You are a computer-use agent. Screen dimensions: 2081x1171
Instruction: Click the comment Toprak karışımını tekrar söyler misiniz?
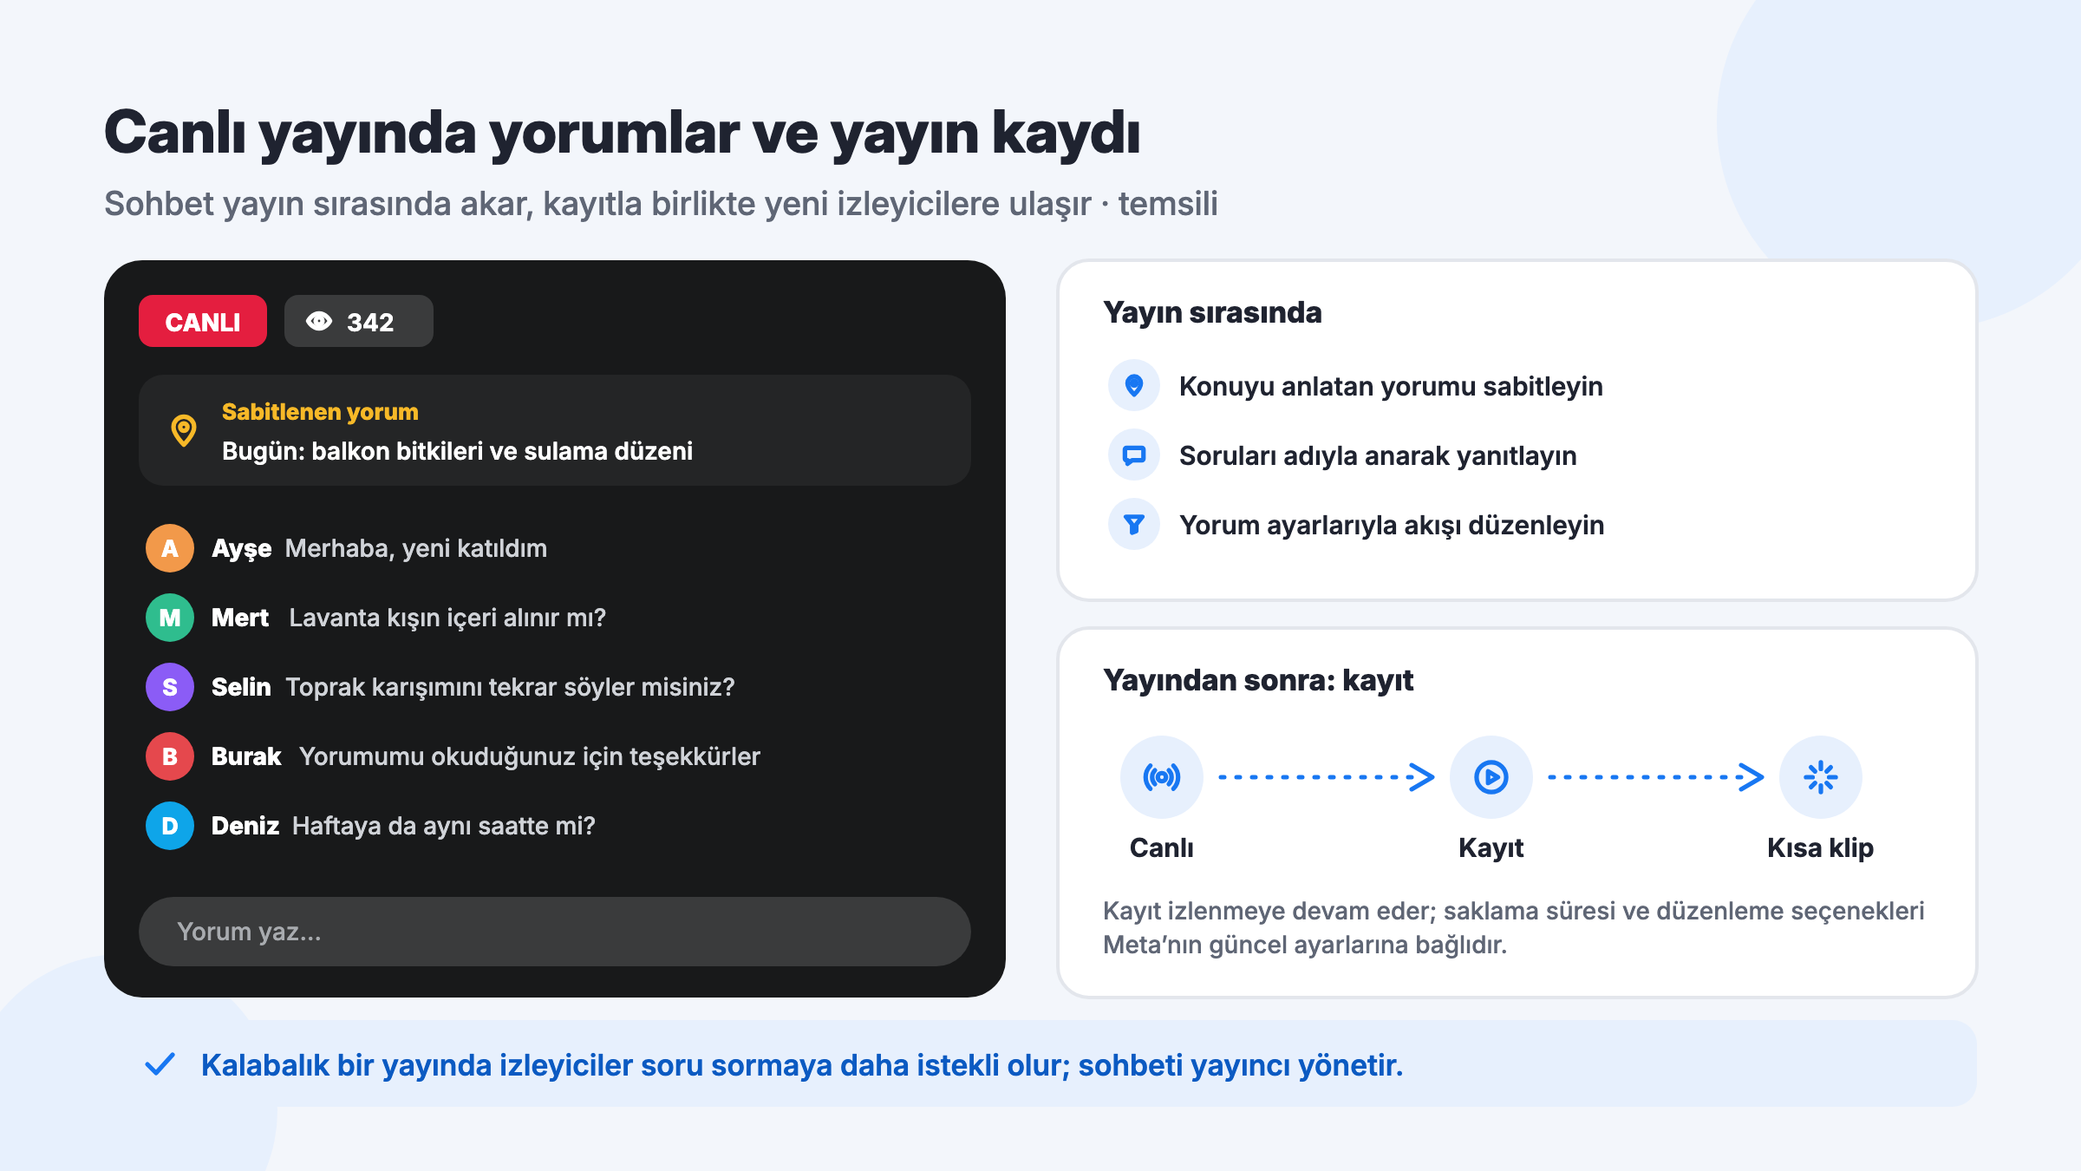pos(510,687)
